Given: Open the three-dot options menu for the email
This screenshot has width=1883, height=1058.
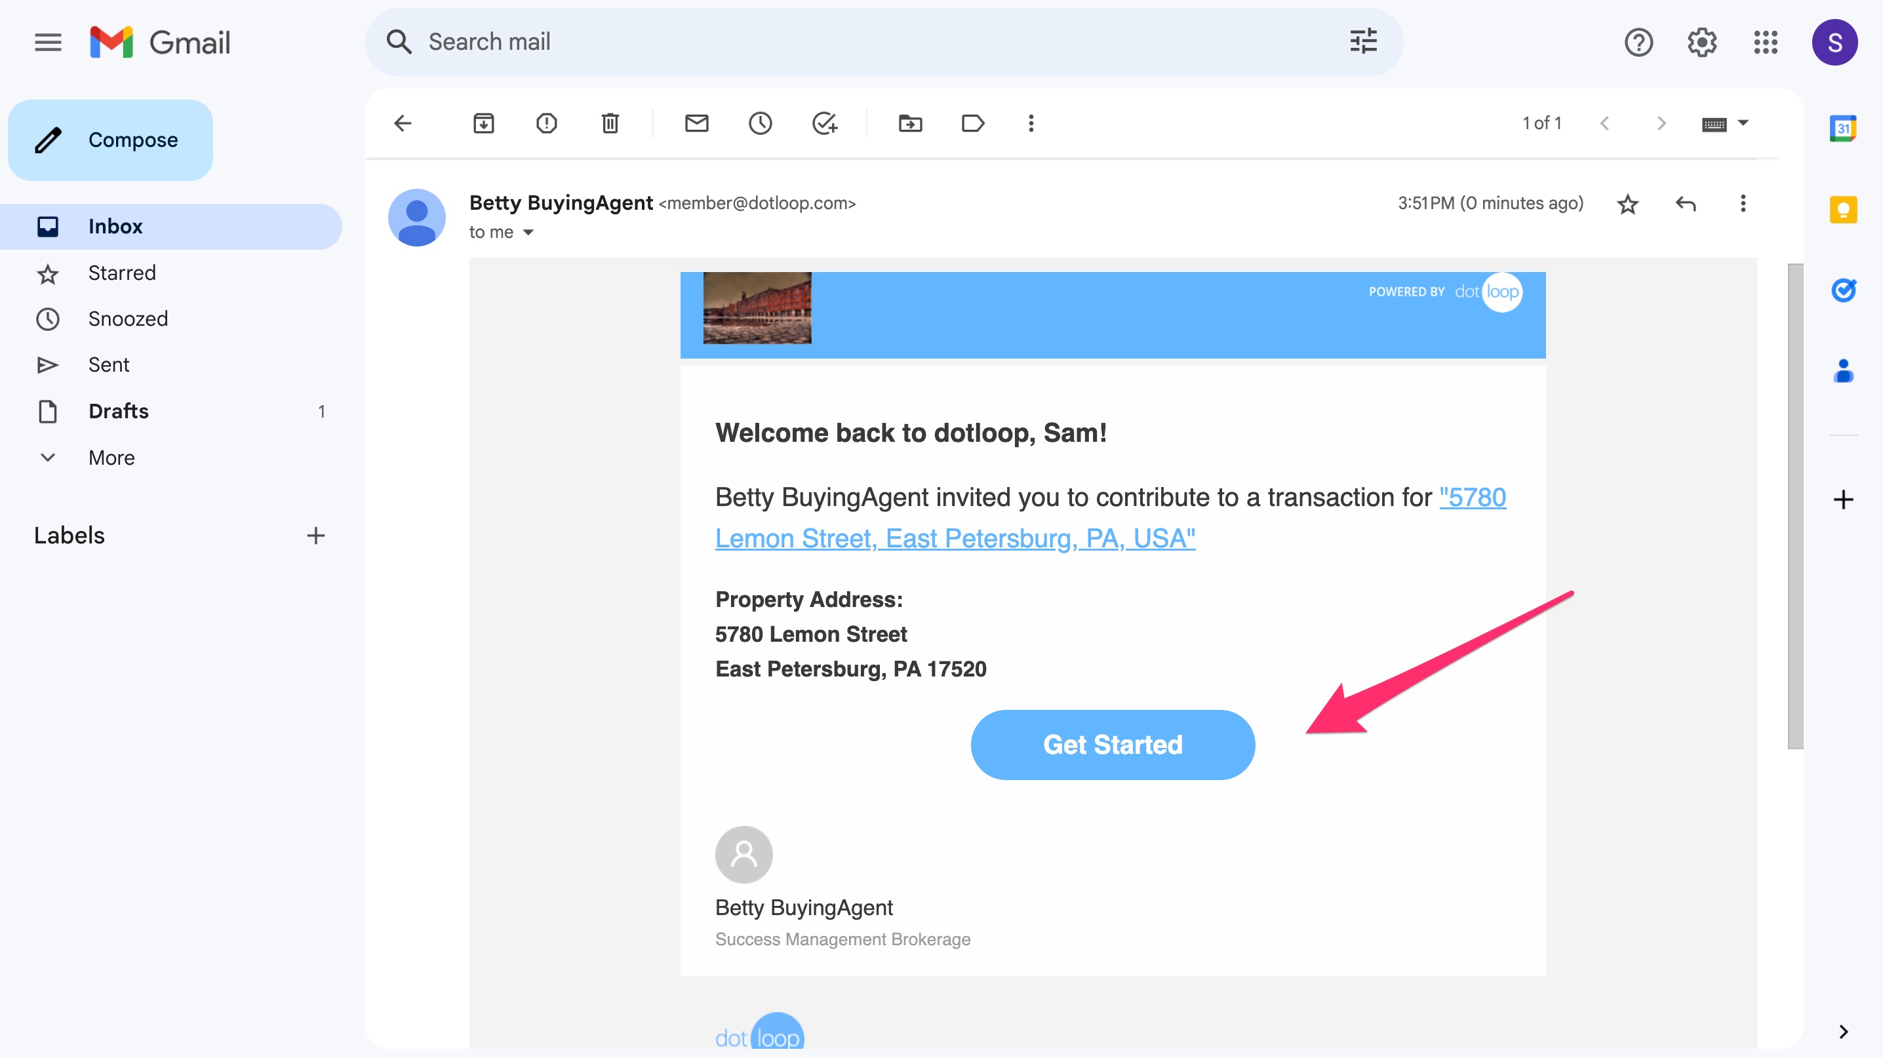Looking at the screenshot, I should pyautogui.click(x=1743, y=205).
